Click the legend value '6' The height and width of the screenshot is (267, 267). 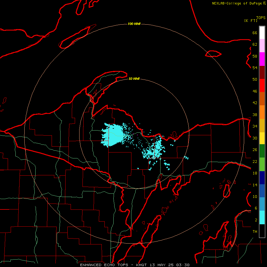(x=256, y=208)
